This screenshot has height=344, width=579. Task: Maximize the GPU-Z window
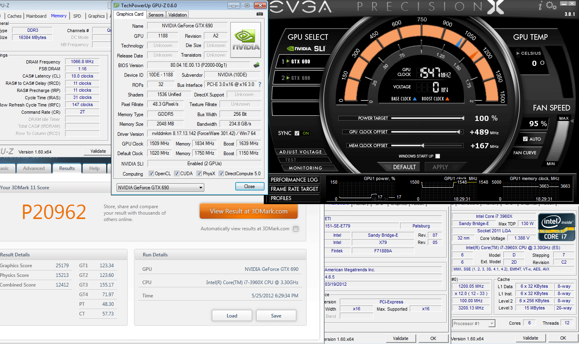(247, 5)
